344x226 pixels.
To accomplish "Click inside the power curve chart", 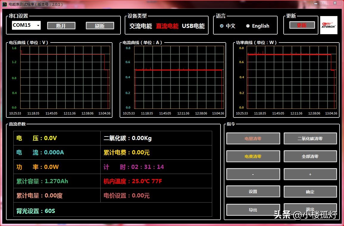I will (x=292, y=77).
